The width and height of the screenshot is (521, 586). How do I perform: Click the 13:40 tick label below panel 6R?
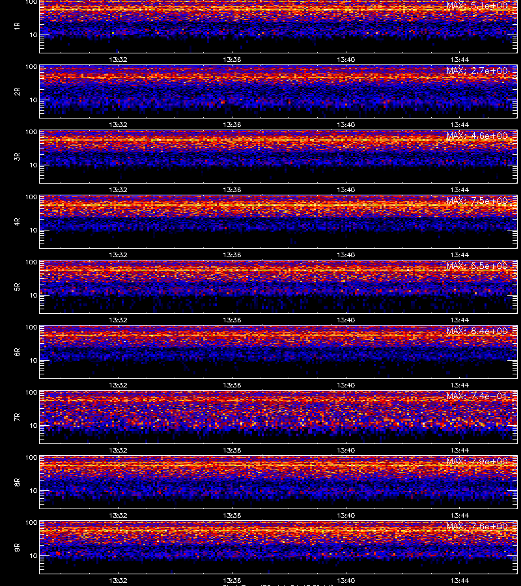click(x=346, y=385)
